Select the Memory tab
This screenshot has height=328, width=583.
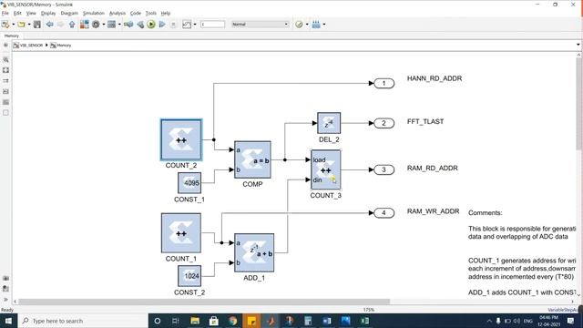(12, 36)
